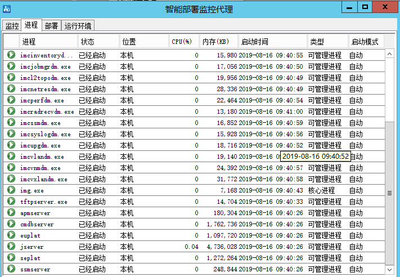This screenshot has height=277, width=400.
Task: Open the 运行环境 tab
Action: coord(78,26)
